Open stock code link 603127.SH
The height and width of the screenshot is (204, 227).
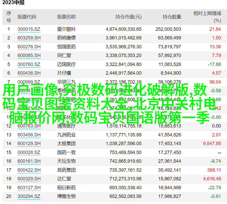[29, 188]
